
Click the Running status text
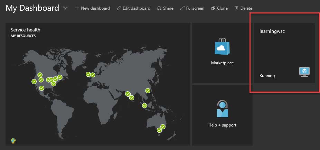[x=267, y=75]
